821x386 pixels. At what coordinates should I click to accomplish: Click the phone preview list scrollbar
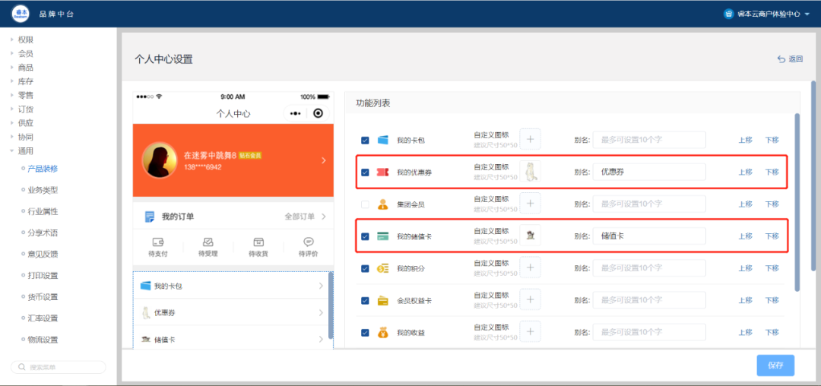pos(330,305)
